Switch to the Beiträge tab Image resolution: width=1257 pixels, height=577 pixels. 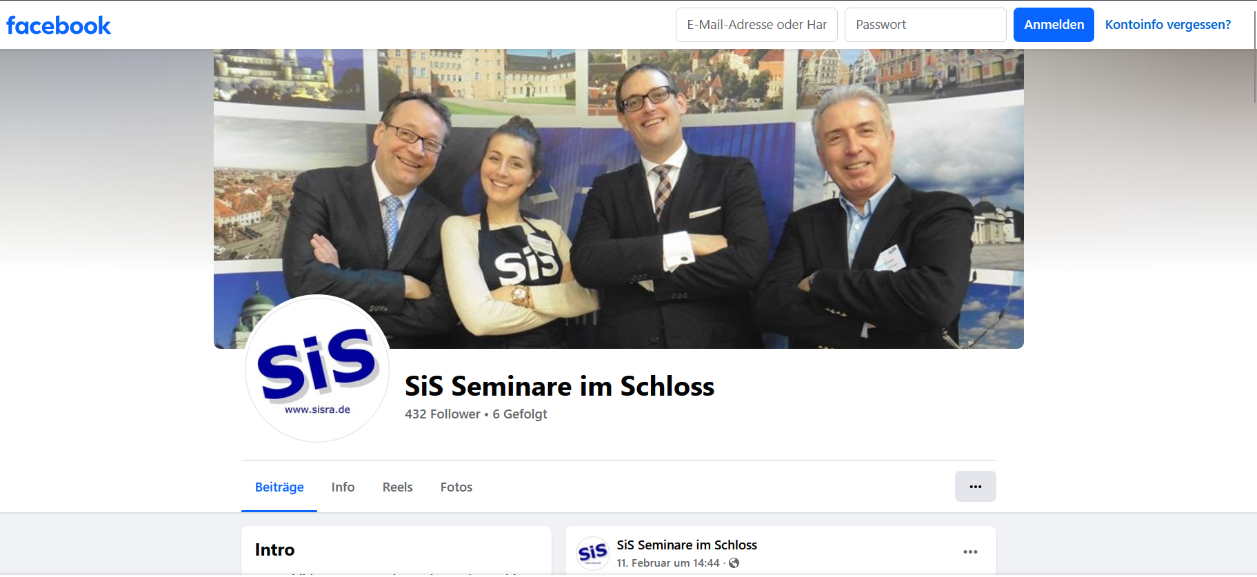coord(279,487)
